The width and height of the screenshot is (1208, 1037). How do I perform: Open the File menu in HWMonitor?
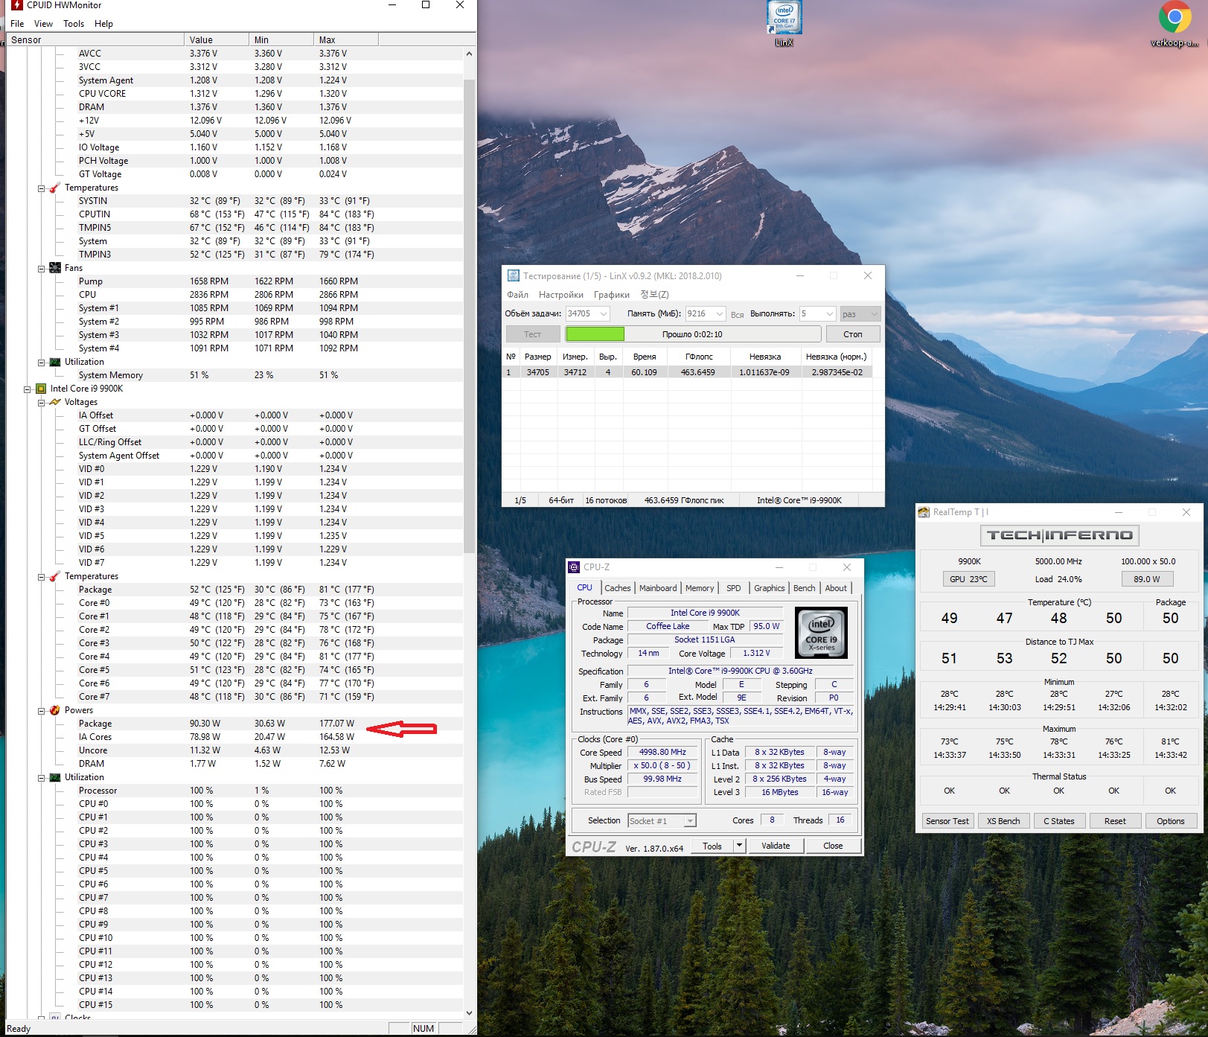[17, 24]
